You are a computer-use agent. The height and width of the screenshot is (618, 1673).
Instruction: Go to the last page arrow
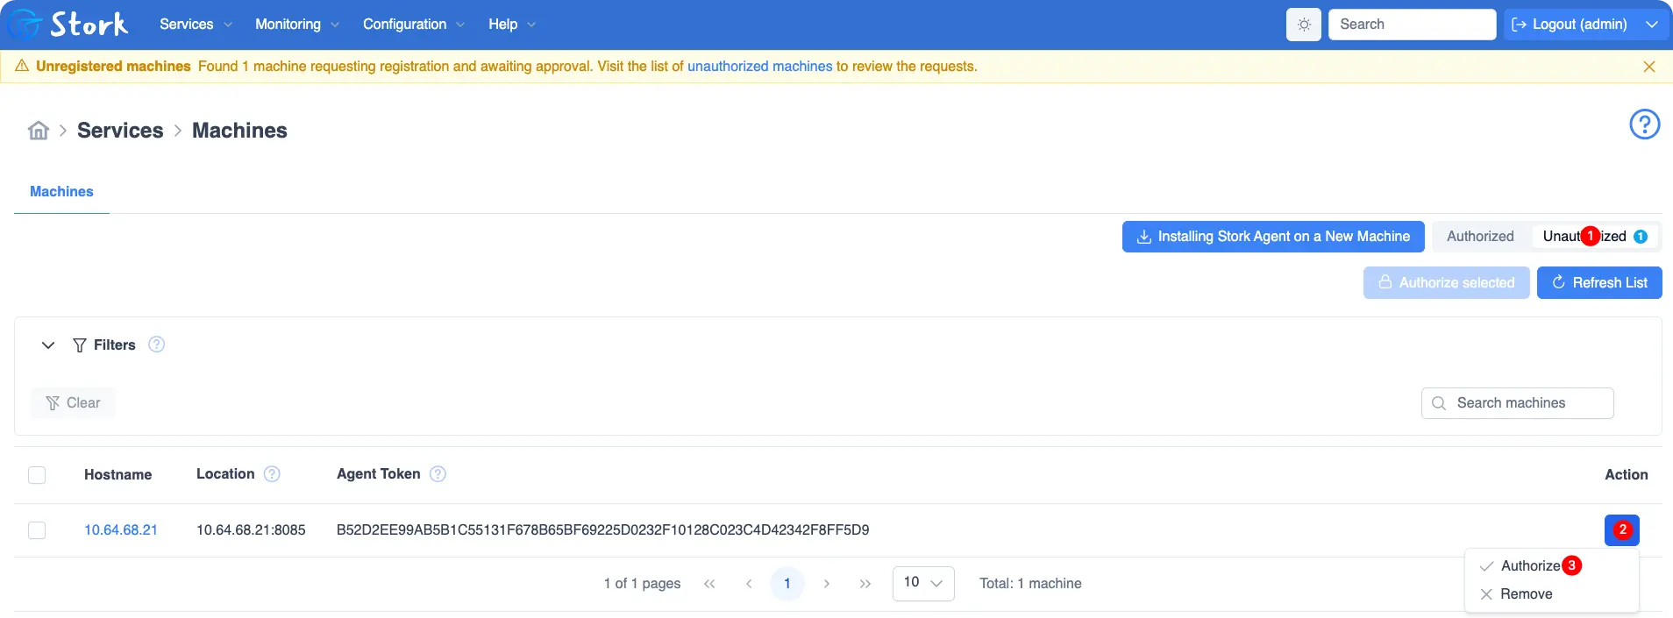(x=865, y=584)
